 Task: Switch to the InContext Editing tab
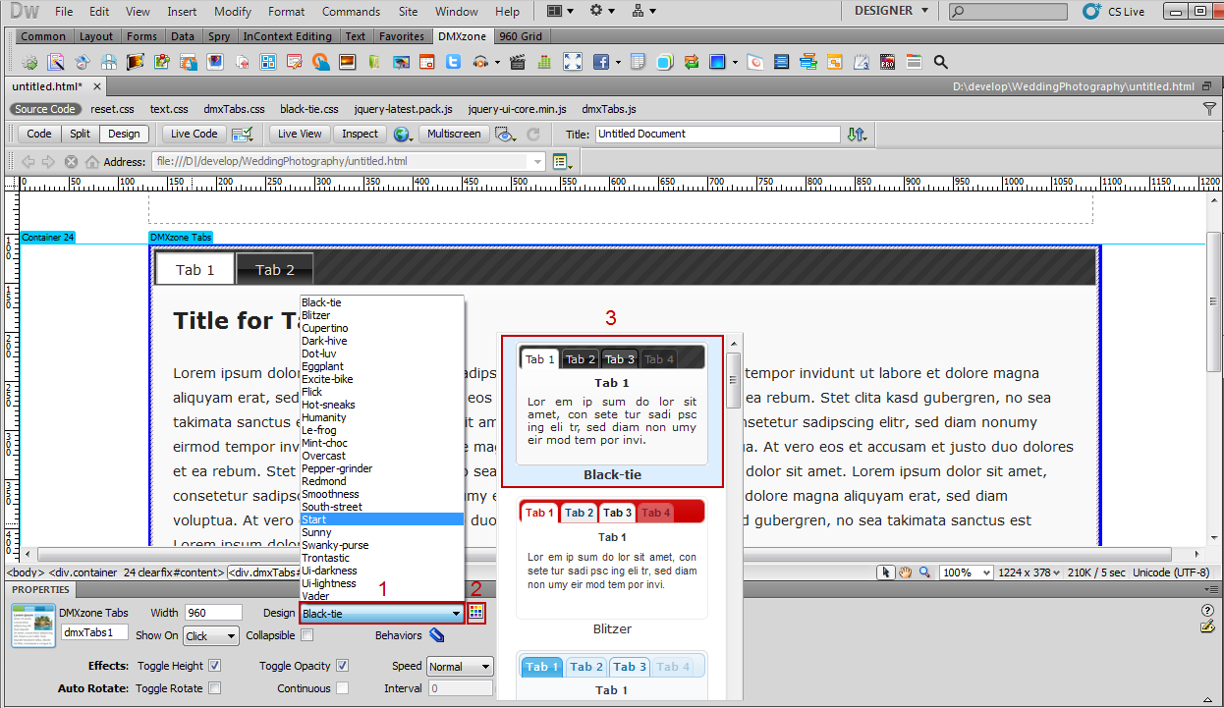[x=287, y=36]
